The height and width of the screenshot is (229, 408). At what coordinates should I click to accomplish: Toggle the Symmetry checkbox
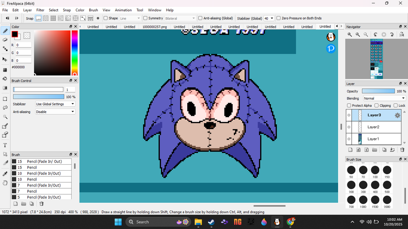click(146, 18)
